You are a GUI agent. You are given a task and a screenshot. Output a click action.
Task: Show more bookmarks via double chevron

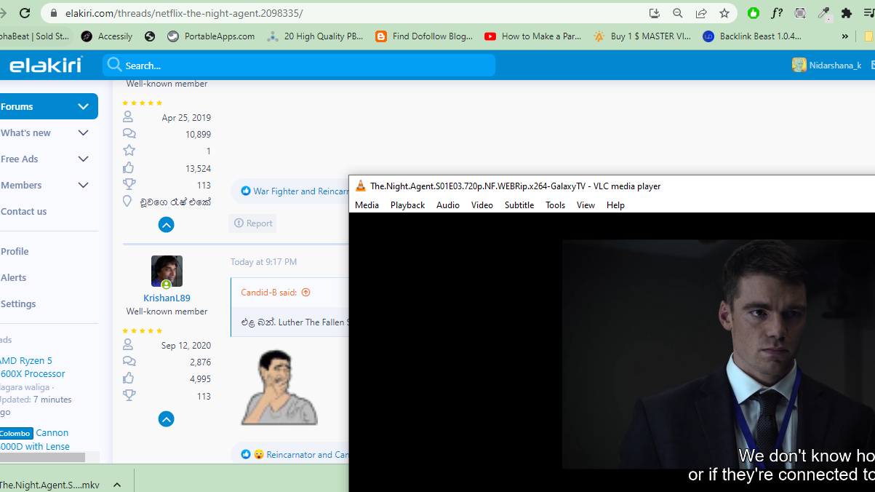(x=845, y=36)
